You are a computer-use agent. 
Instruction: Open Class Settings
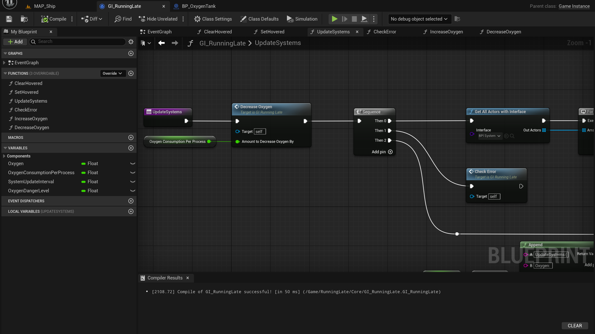(x=213, y=19)
